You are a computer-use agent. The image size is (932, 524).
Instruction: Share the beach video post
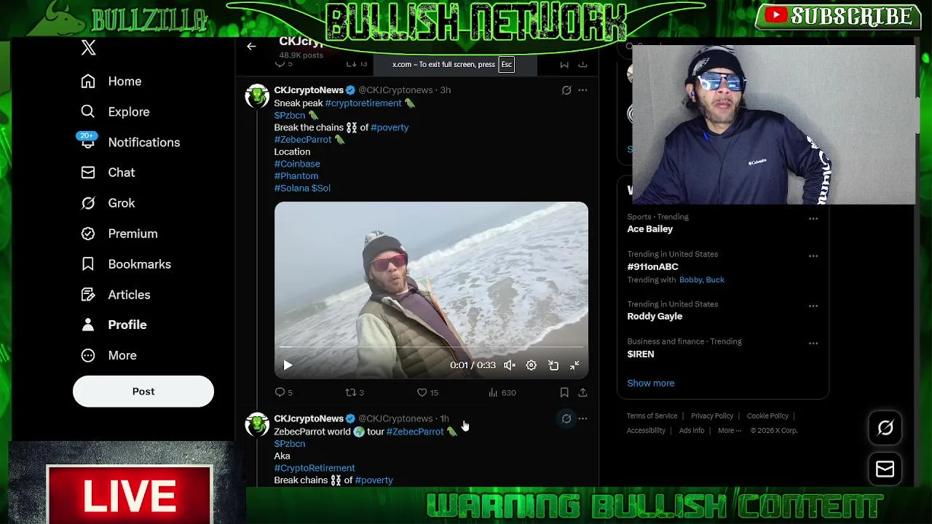582,392
